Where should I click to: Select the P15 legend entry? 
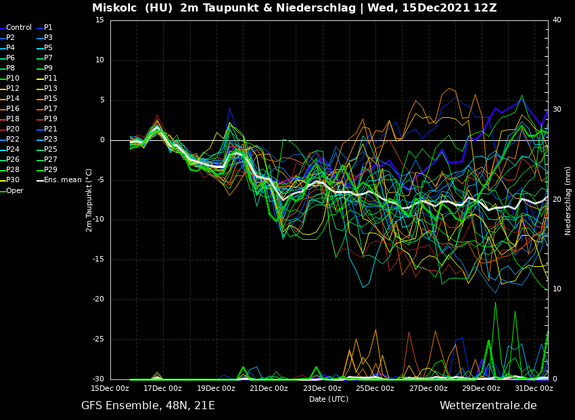[51, 99]
